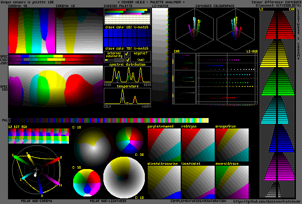Select the purple/seaweed desaturation square
Screen dimensions: 302x204
point(164,144)
